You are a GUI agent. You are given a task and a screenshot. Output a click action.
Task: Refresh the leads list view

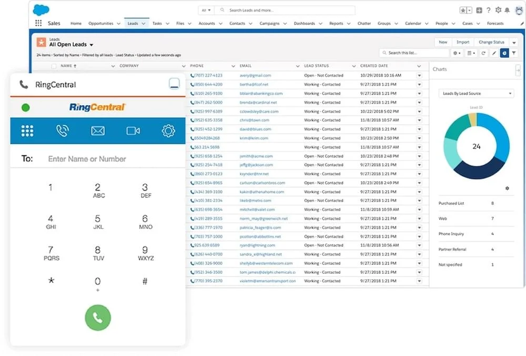(x=483, y=53)
